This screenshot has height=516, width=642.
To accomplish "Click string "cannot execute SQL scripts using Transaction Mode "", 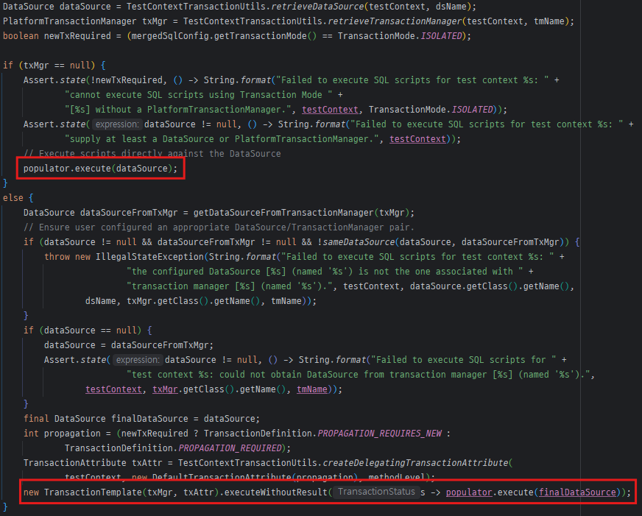I will tap(199, 95).
